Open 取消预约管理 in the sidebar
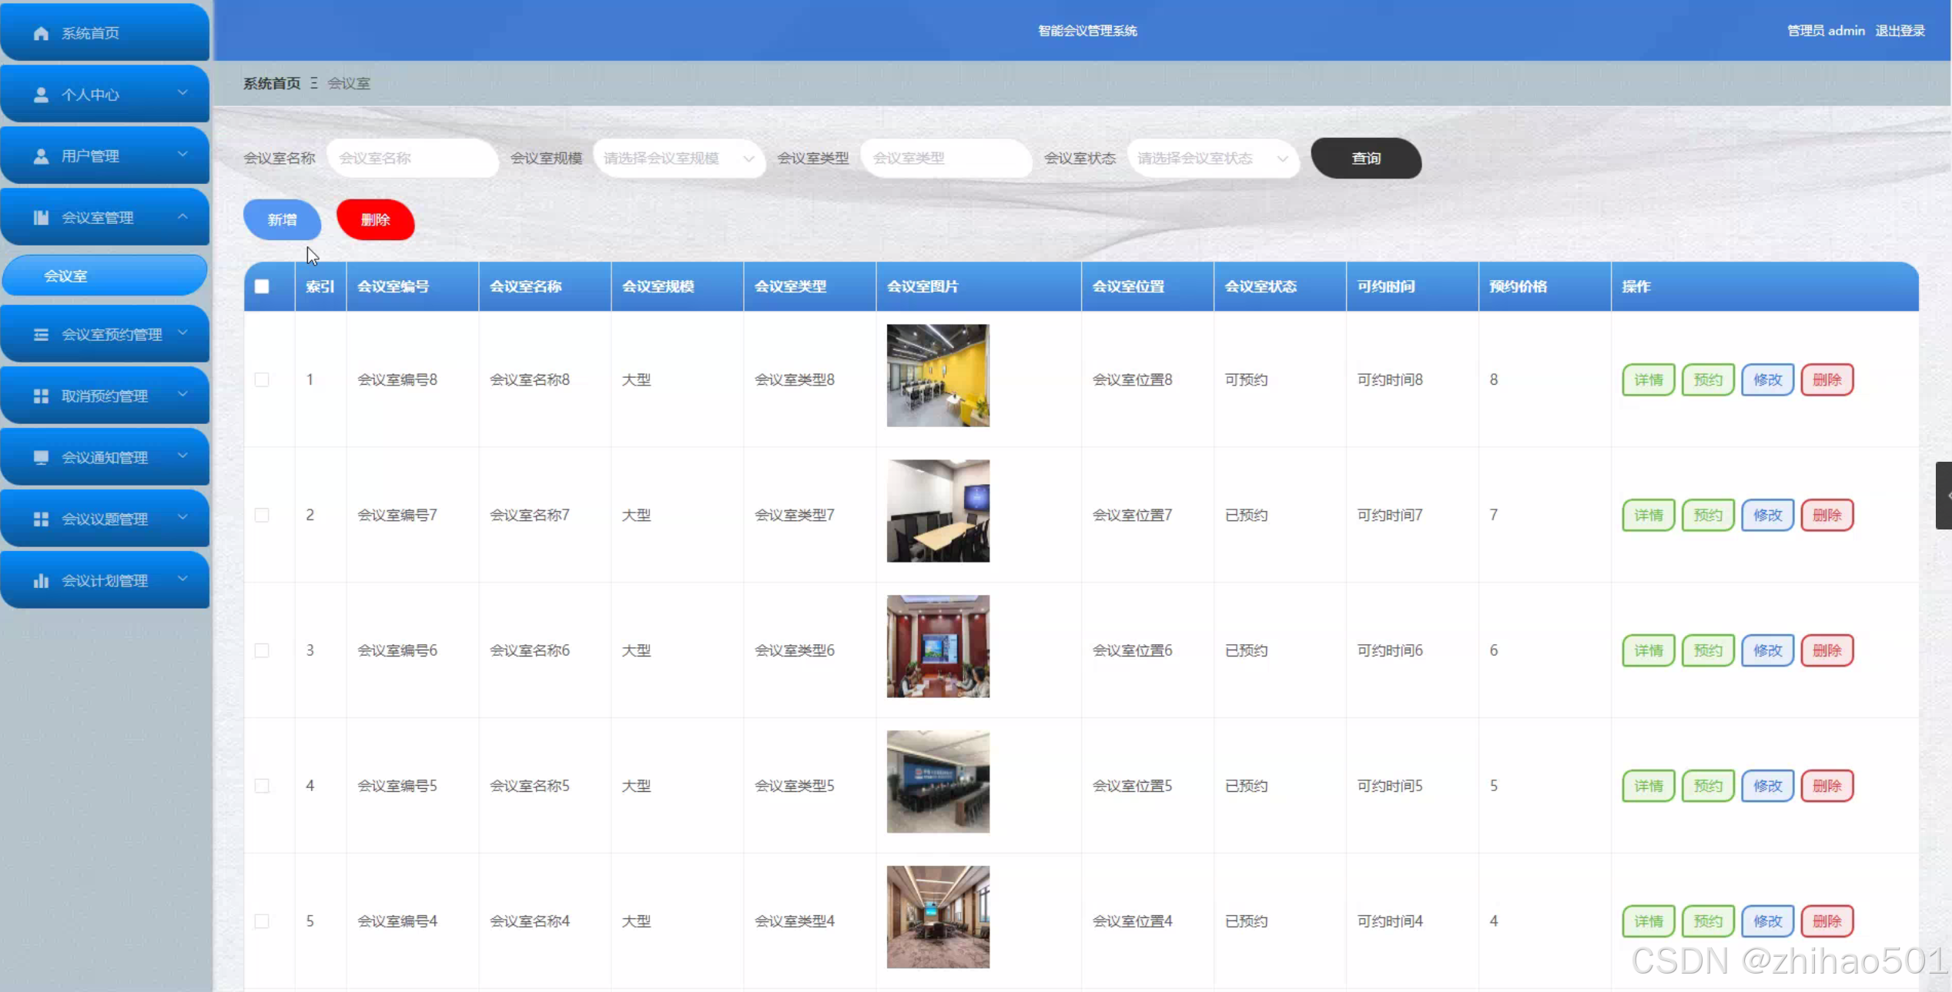The height and width of the screenshot is (992, 1952). tap(105, 396)
